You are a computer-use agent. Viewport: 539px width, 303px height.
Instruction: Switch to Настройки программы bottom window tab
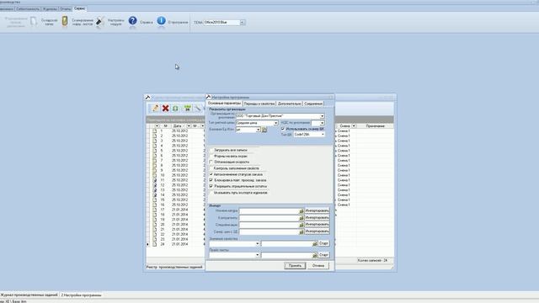pyautogui.click(x=81, y=295)
